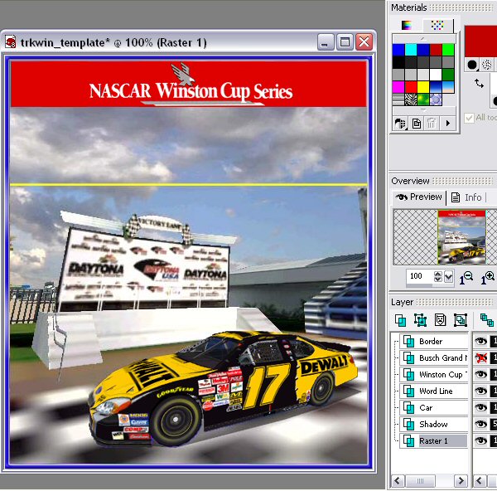Screen dimensions: 497x491
Task: Set foreground style to solid color
Action: [x=472, y=65]
